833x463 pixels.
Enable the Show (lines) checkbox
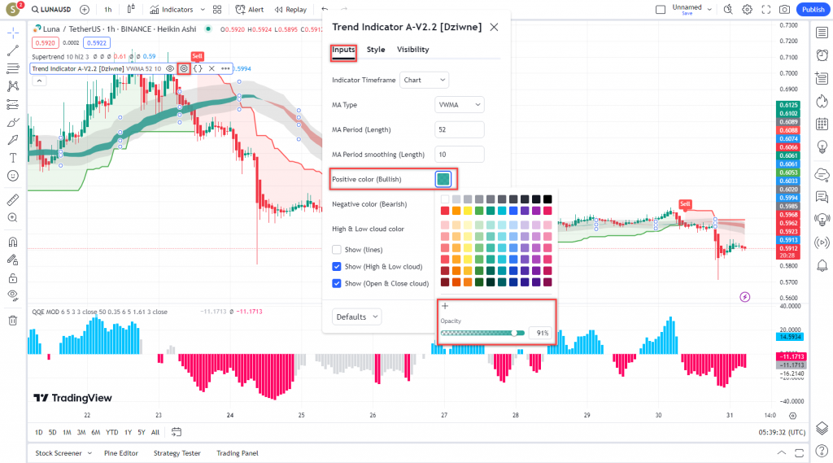[336, 249]
